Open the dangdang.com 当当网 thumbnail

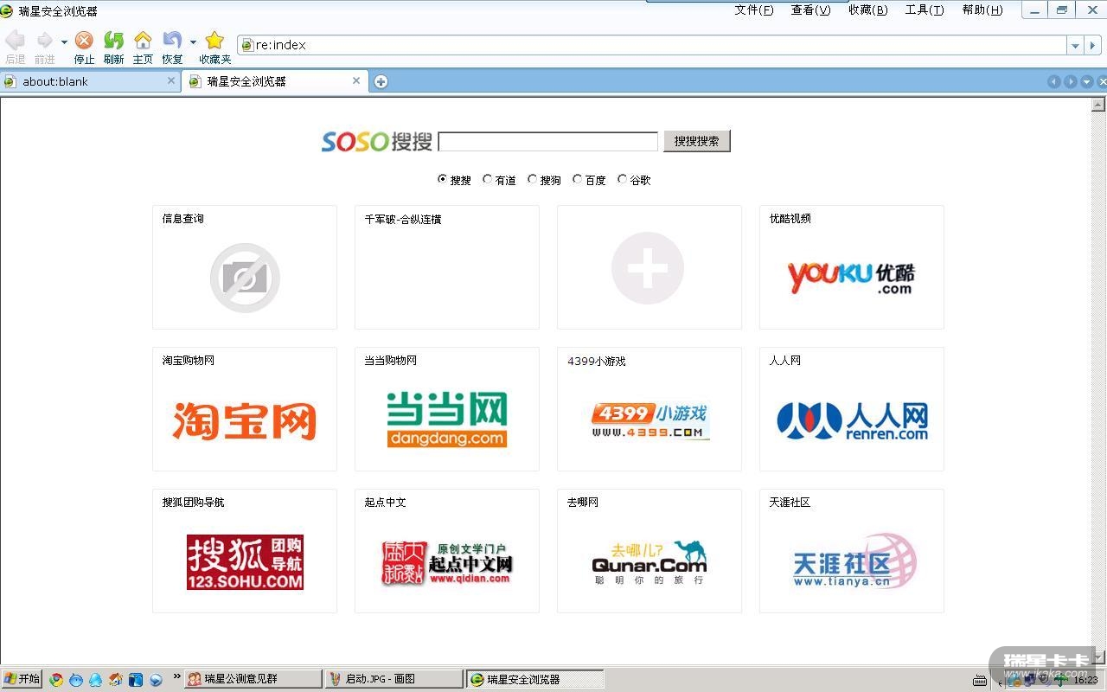pos(447,420)
